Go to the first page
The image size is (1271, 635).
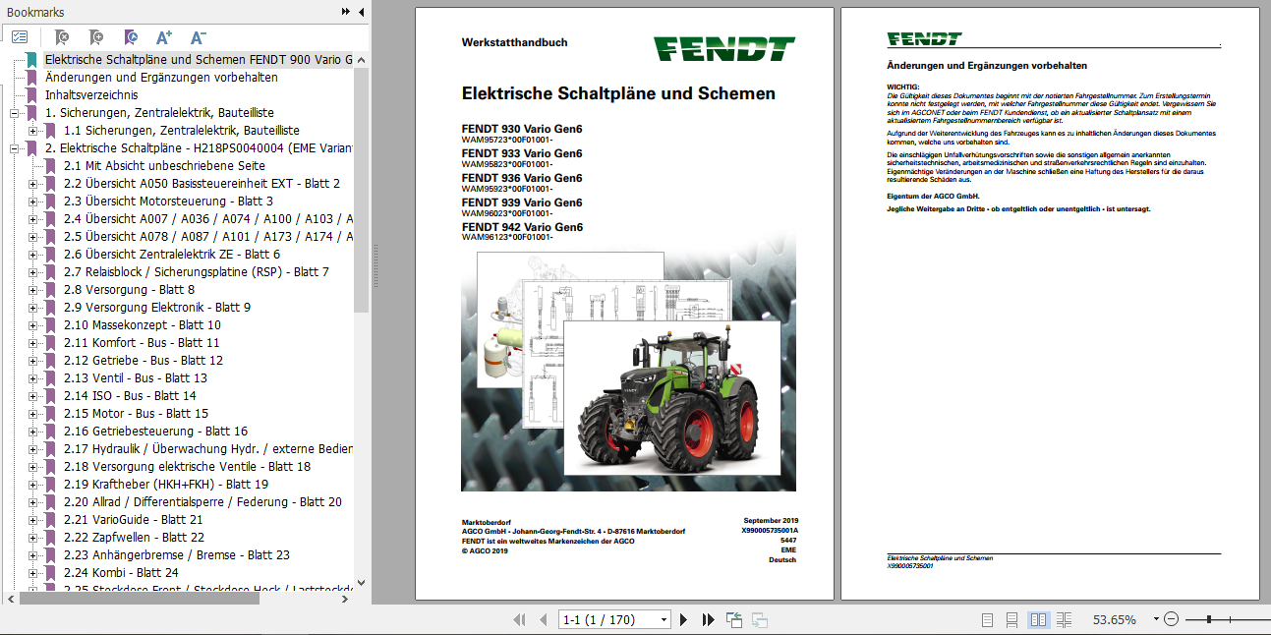pos(520,619)
